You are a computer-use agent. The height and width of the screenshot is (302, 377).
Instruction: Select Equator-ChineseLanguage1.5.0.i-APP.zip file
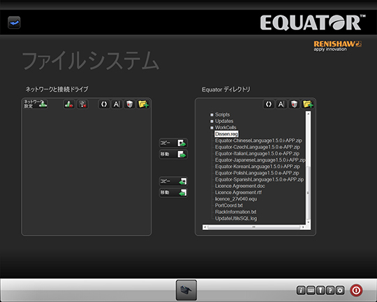coord(258,141)
